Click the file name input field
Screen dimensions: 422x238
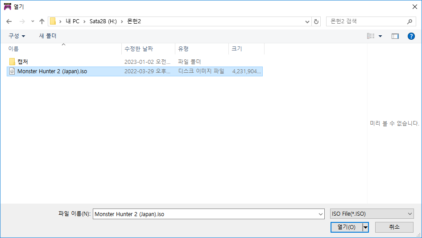click(205, 214)
